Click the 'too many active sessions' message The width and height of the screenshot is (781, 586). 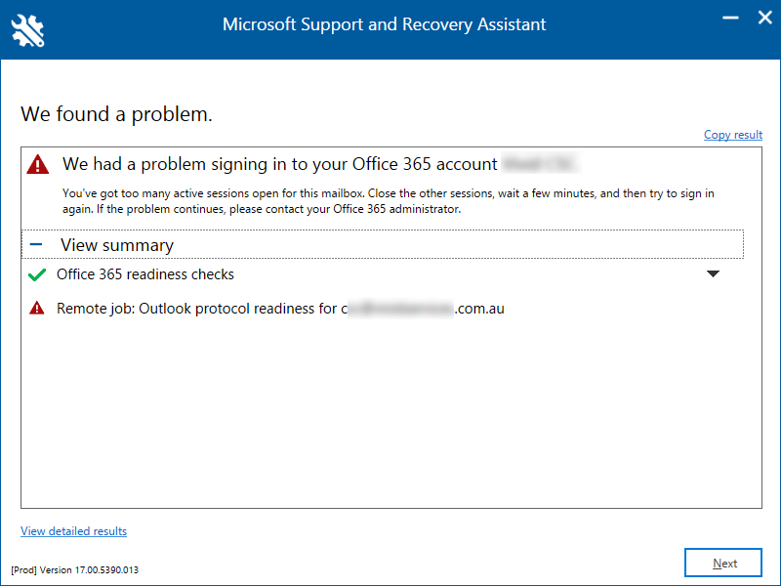click(x=388, y=201)
